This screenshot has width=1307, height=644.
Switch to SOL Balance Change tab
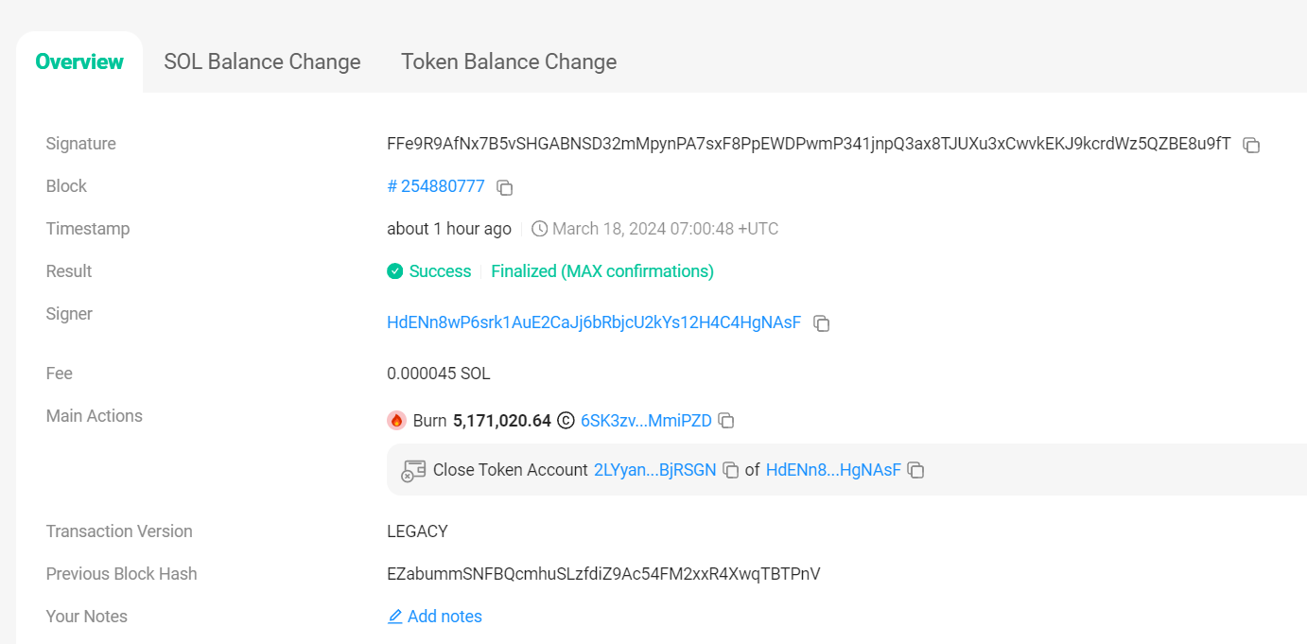(x=262, y=61)
